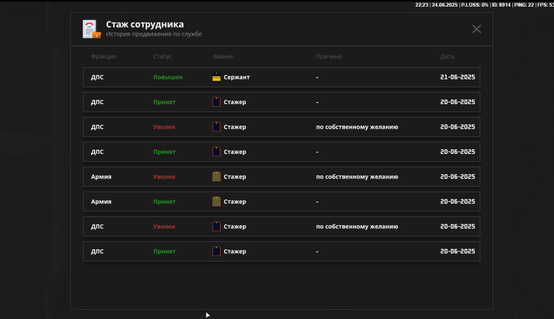Click the Сержант rank text
The width and height of the screenshot is (554, 319).
(236, 77)
